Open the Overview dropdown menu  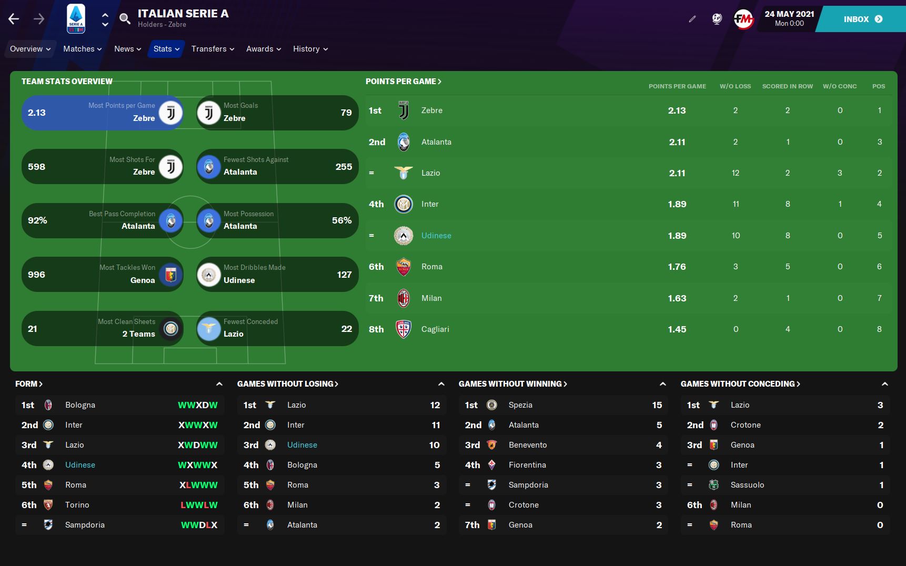click(x=31, y=49)
